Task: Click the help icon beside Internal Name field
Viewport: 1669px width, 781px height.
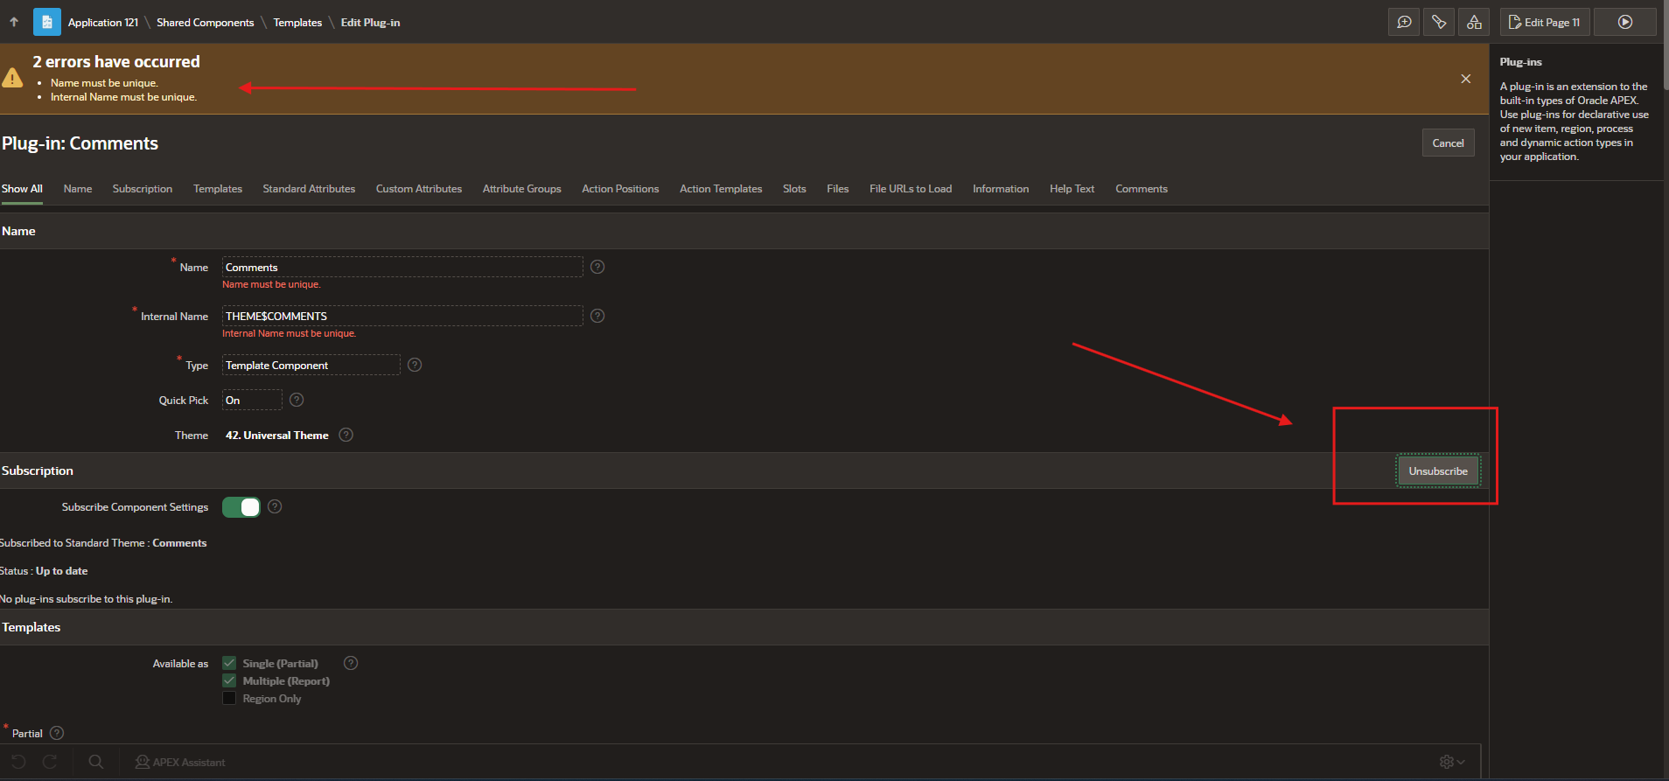Action: pyautogui.click(x=597, y=316)
